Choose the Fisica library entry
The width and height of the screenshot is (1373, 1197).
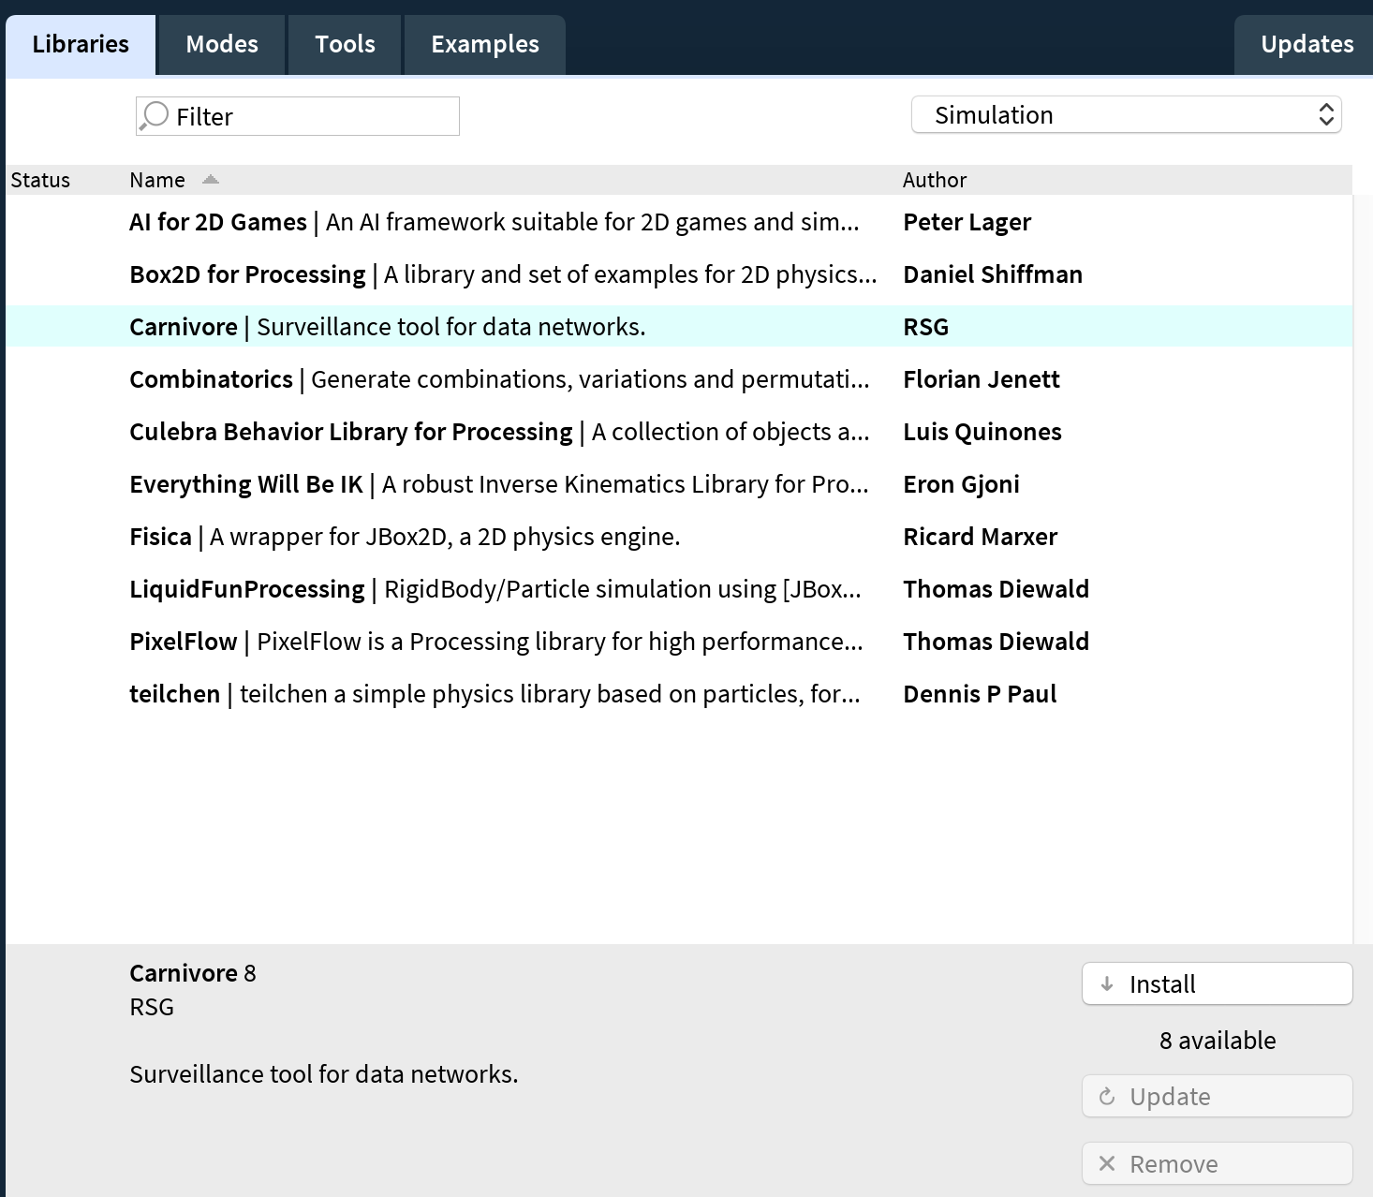160,537
